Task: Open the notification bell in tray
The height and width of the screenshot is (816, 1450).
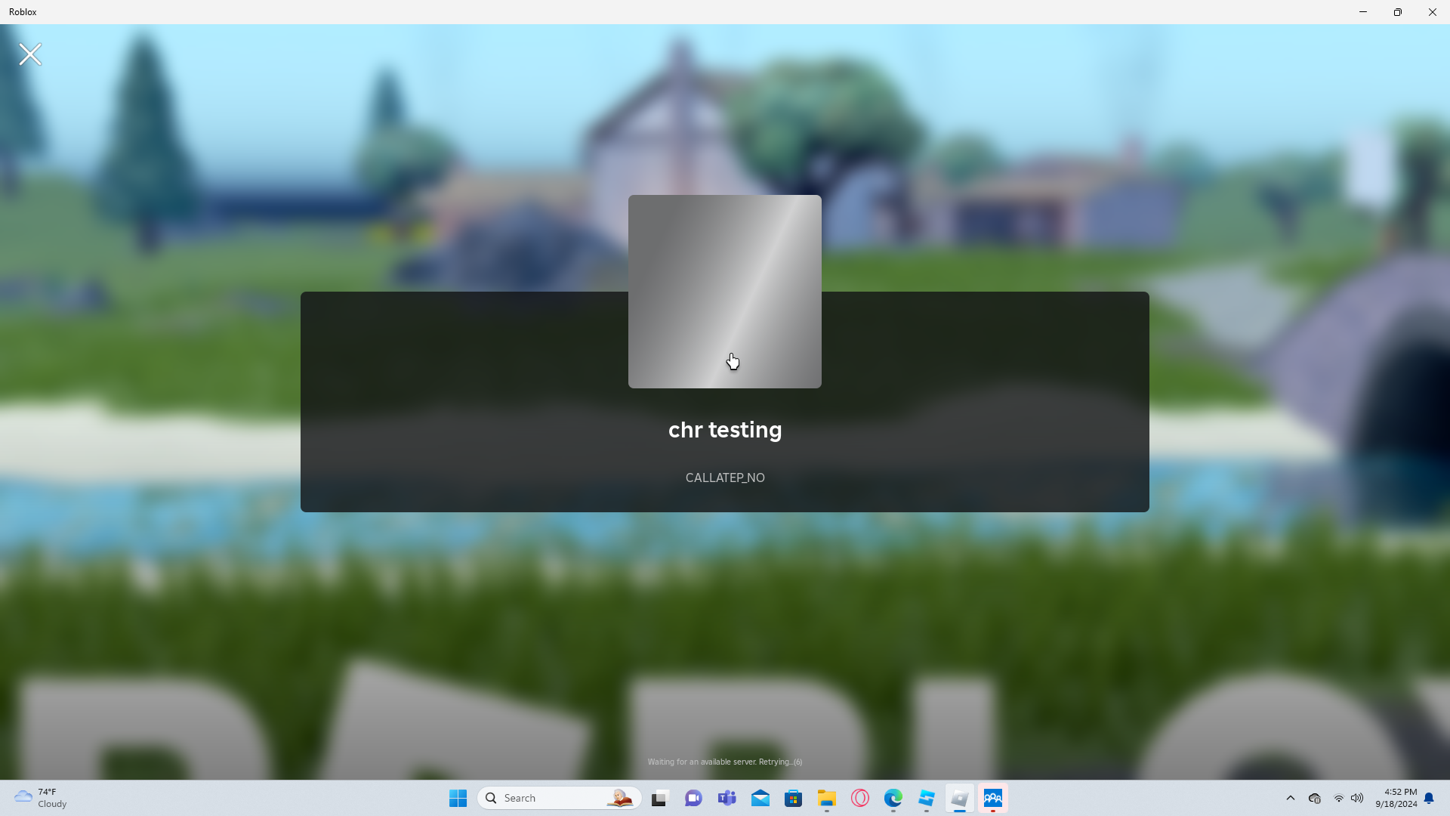Action: pos(1429,798)
